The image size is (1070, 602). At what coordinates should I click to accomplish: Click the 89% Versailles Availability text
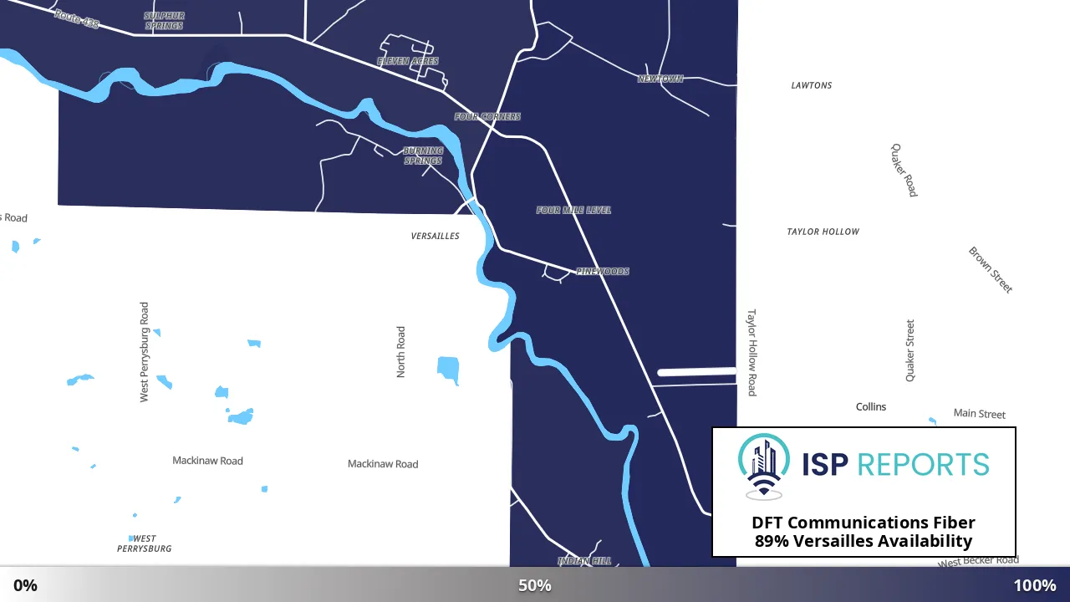864,541
